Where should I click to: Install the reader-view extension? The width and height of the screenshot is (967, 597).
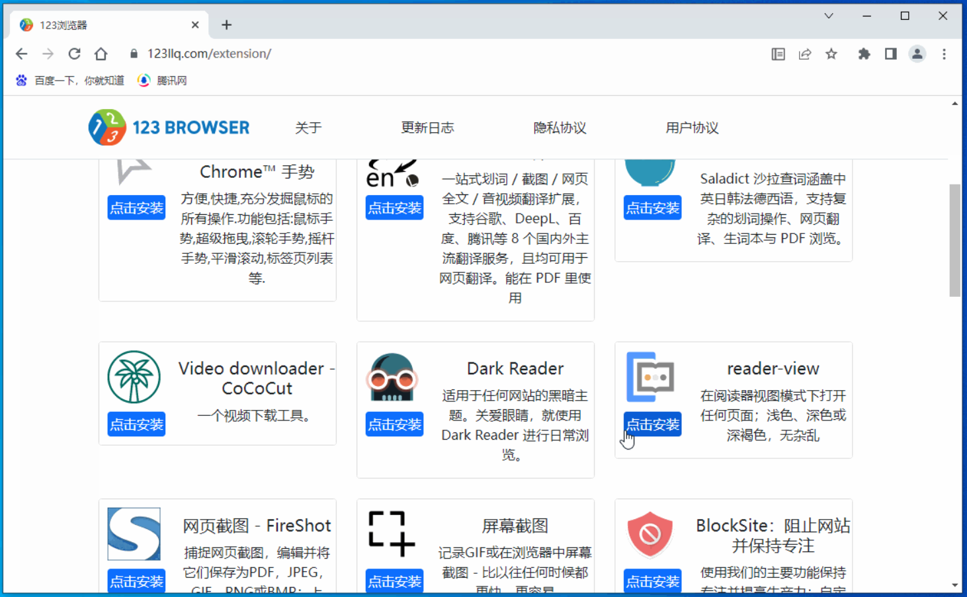pyautogui.click(x=652, y=424)
